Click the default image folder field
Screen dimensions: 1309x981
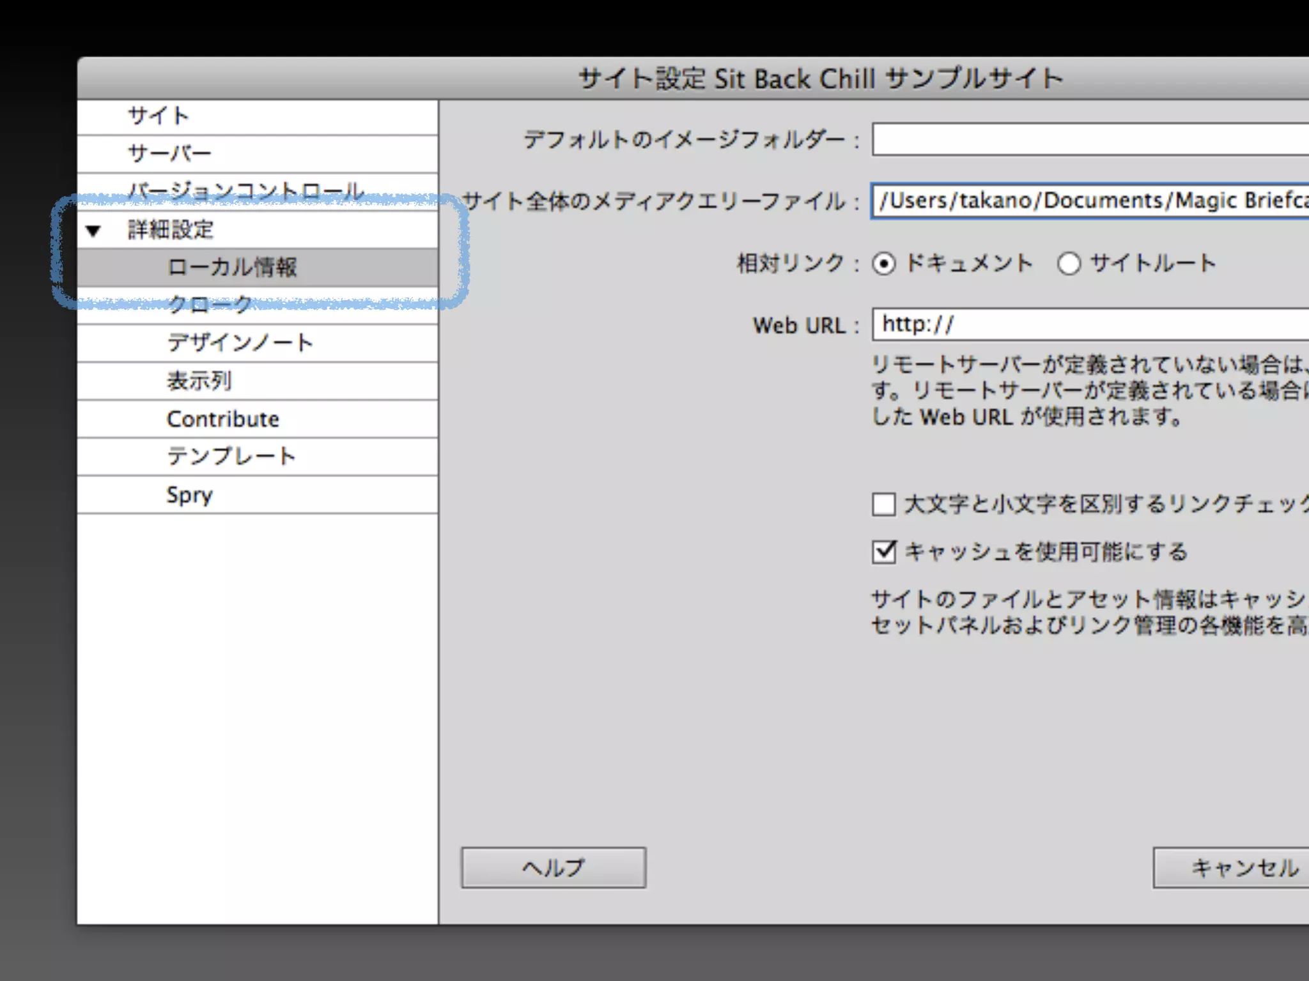pos(1087,139)
